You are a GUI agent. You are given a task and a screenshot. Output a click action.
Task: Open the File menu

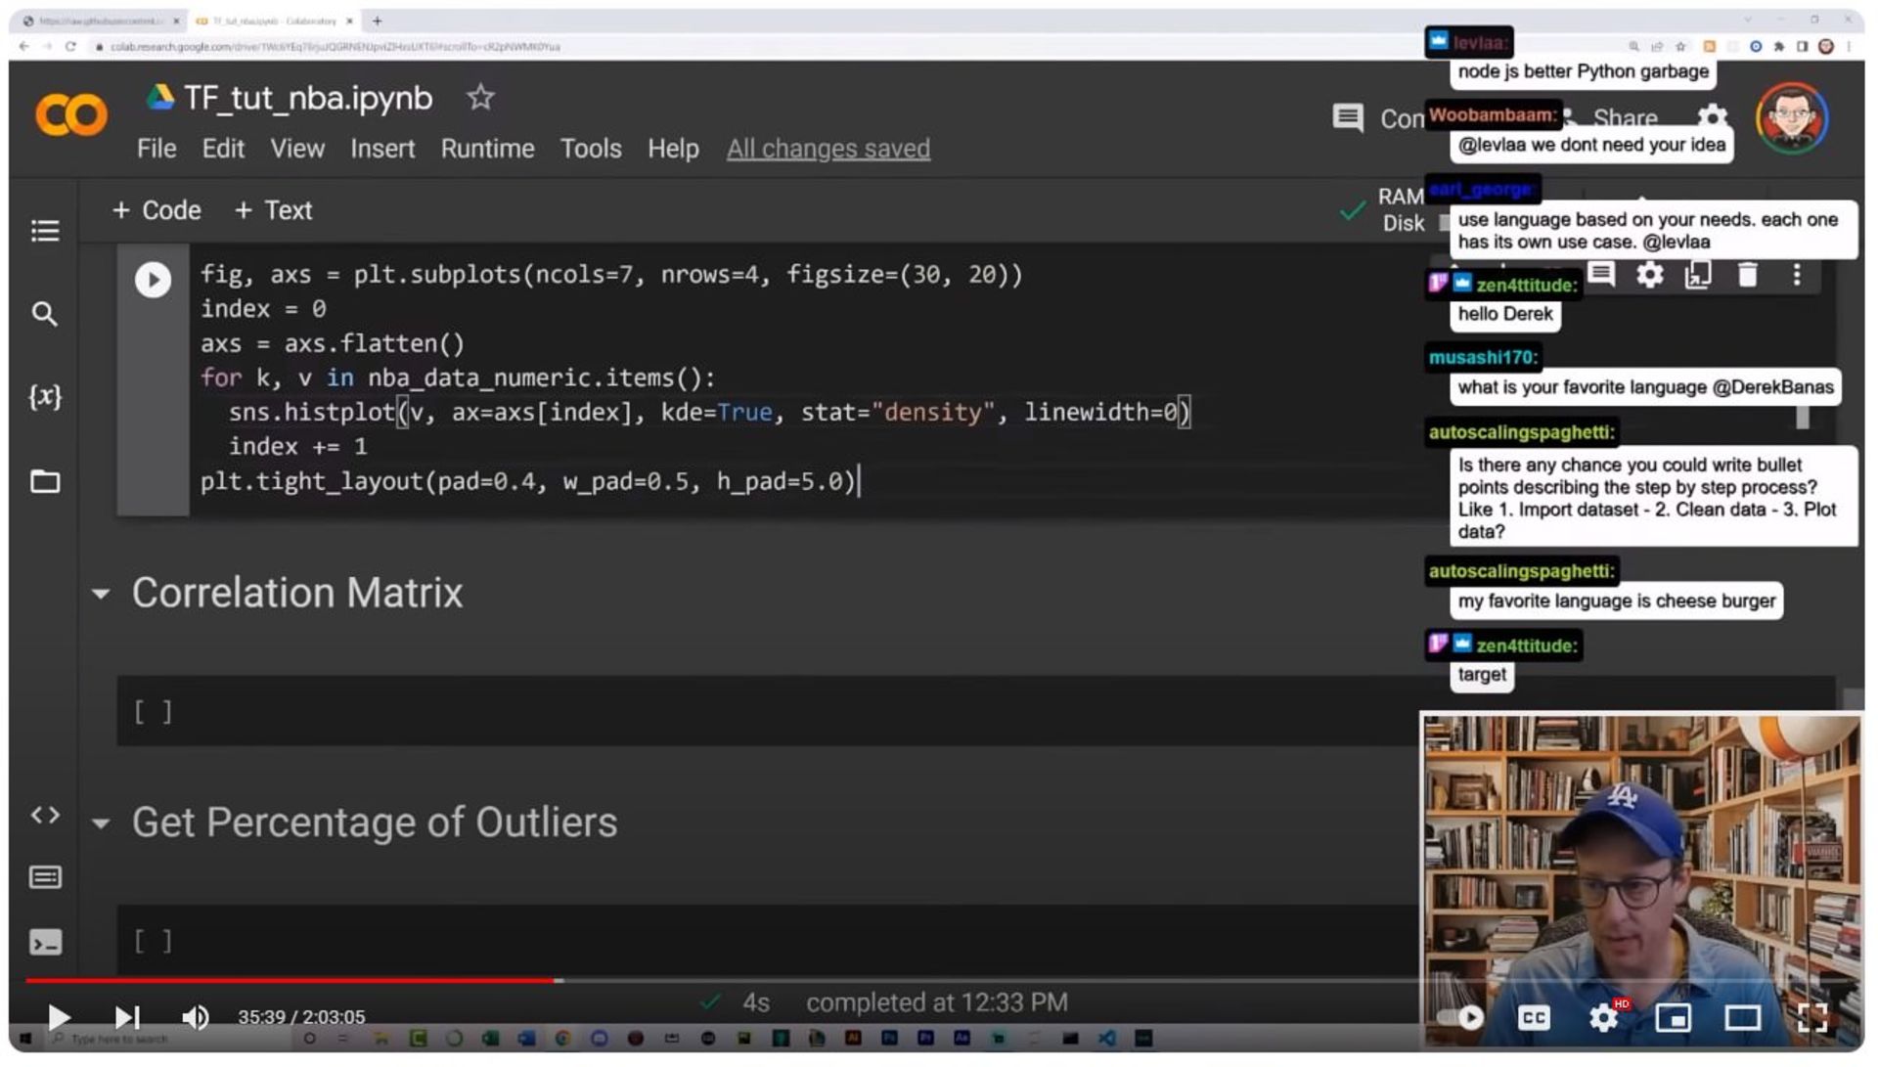coord(156,149)
